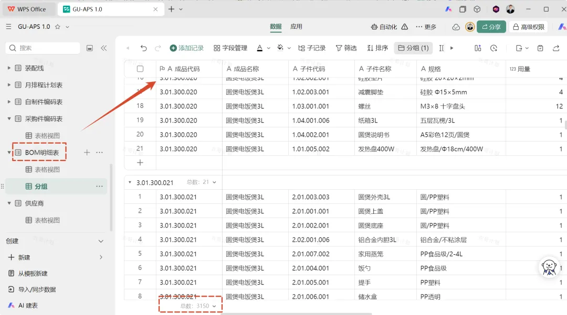Viewport: 567px width, 315px height.
Task: Open the automation (自动化) menu
Action: pos(384,27)
